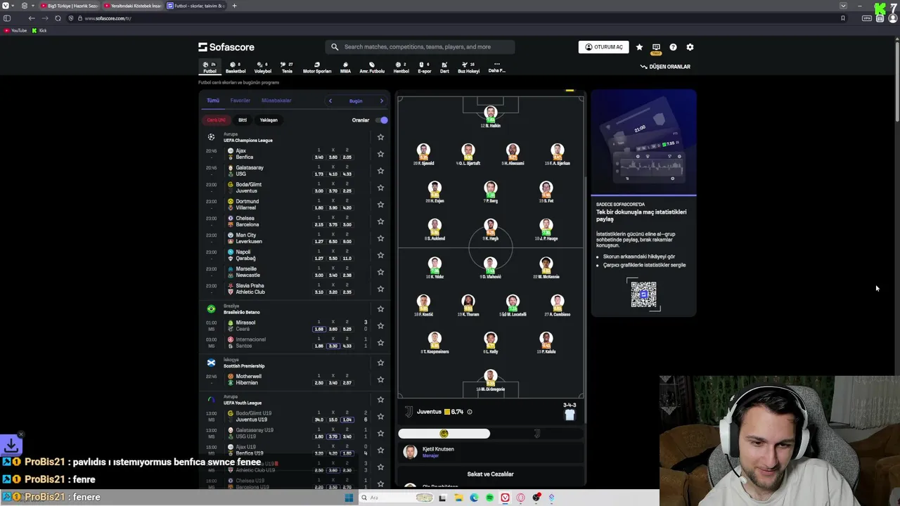Open the Dortmund vs Villarreal match row
900x506 pixels.
point(294,205)
